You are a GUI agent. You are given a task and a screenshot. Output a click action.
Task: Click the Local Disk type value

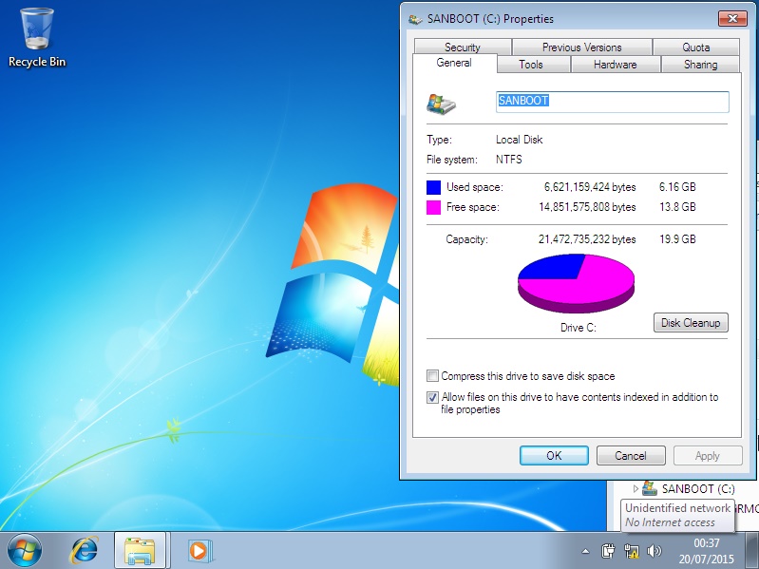point(519,140)
